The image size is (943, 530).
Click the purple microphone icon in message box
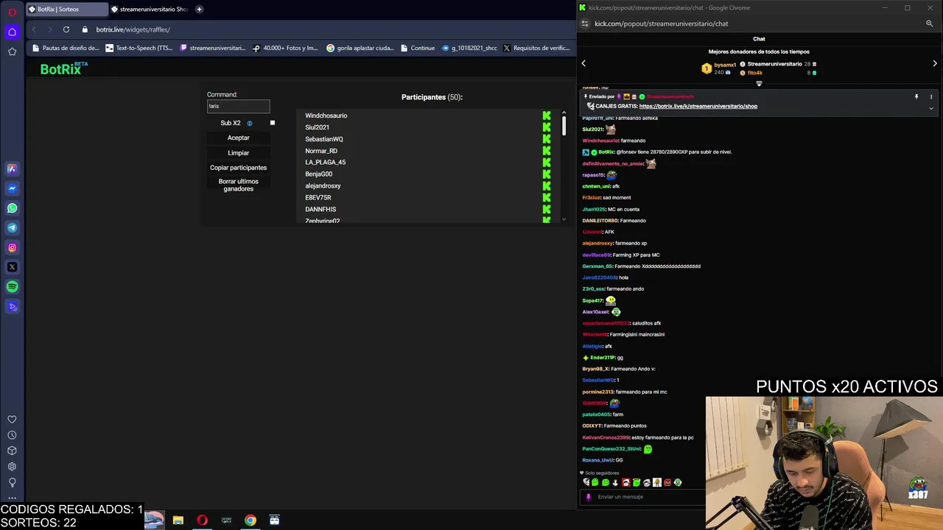588,497
